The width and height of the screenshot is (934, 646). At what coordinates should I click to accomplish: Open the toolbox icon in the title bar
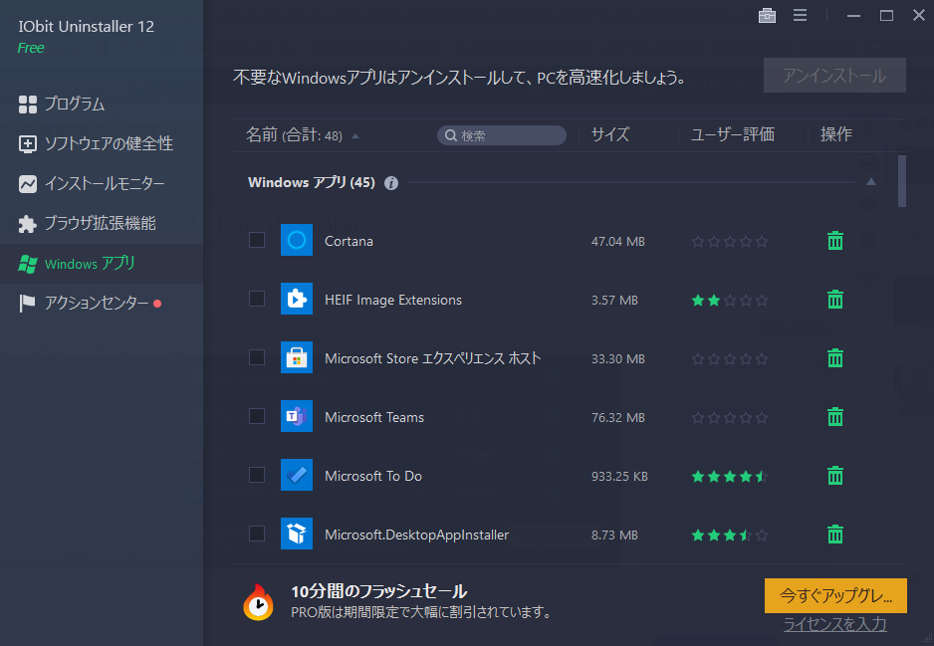point(767,15)
